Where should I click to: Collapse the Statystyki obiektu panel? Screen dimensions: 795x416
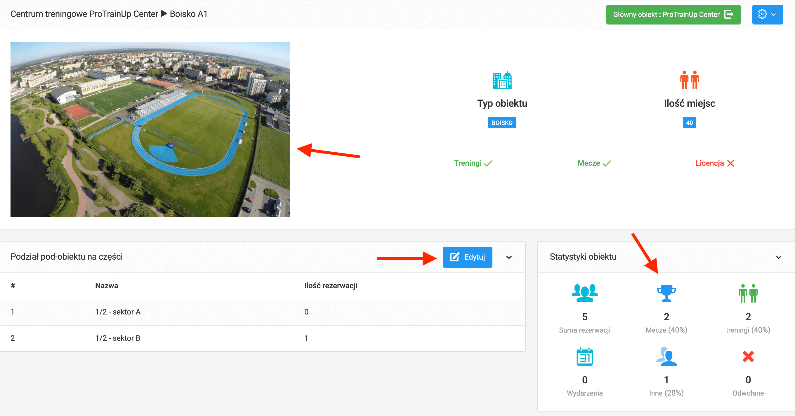778,257
